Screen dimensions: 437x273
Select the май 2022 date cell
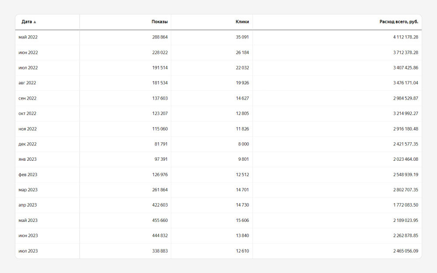point(28,37)
